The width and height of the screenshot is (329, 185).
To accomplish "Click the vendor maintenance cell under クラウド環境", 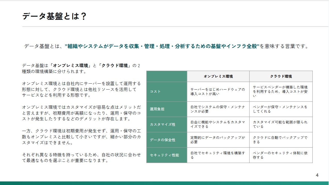I will coord(281,109).
